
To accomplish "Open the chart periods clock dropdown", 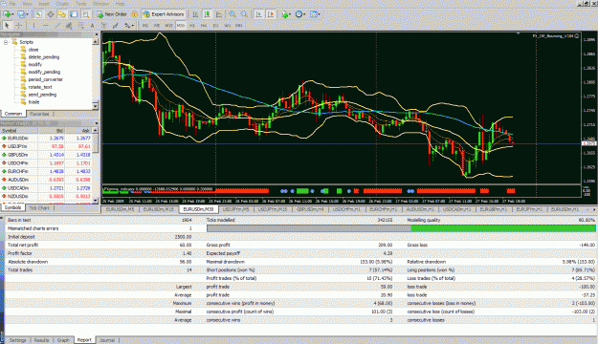I will click(300, 14).
